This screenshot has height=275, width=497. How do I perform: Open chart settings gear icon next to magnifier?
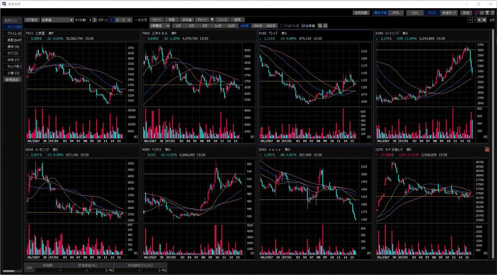325,26
